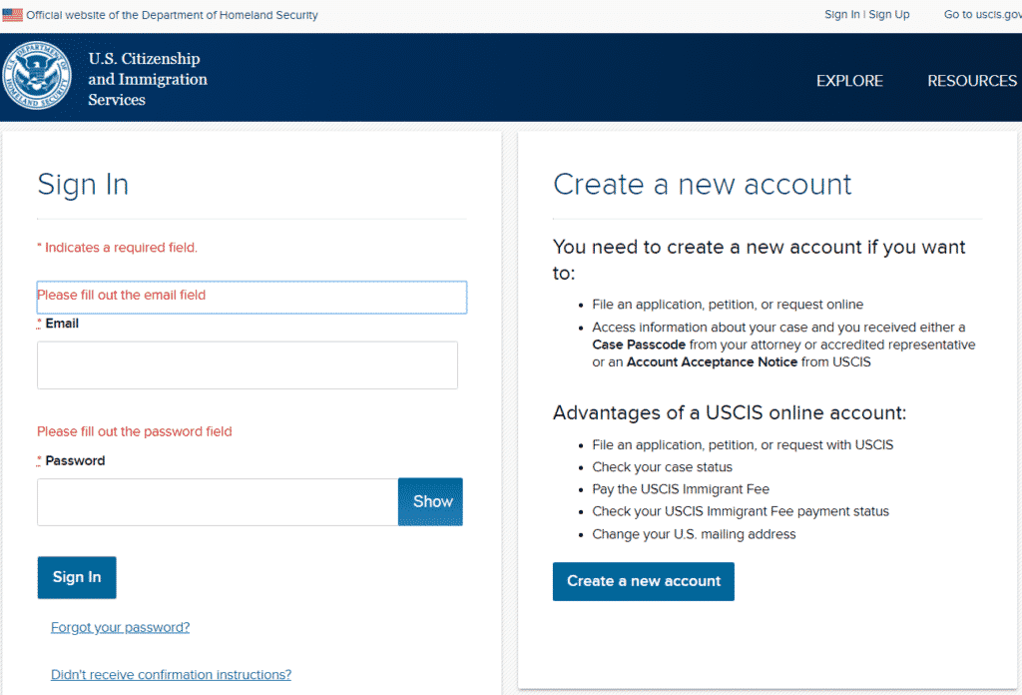Click 'Change your U.S. mailing address' bullet
Screen dimensions: 1022x695
[694, 534]
